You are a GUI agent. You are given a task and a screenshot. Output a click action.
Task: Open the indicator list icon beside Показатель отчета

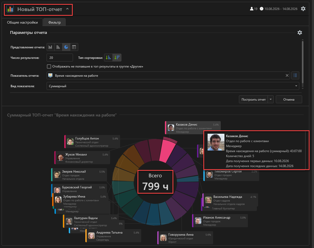point(295,75)
